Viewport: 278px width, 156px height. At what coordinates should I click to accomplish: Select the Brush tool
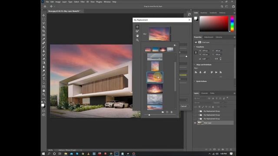coord(43,47)
